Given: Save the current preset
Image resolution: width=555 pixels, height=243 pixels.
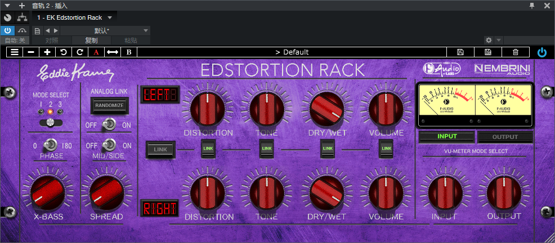Looking at the screenshot, I should coord(460,52).
